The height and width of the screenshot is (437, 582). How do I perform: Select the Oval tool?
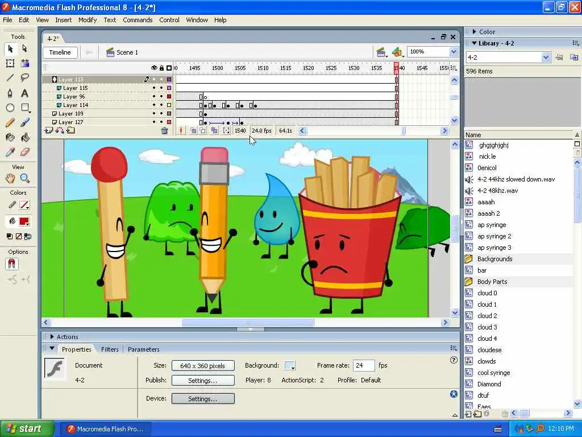tap(10, 108)
